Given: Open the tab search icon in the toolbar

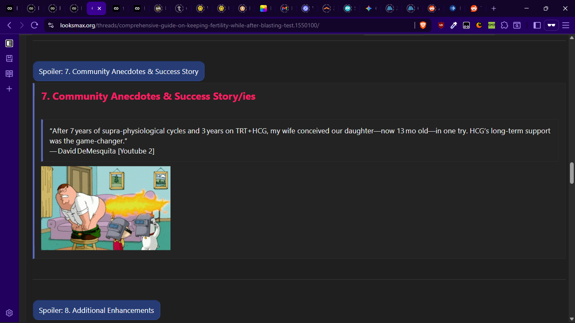Looking at the screenshot, I should [517, 25].
